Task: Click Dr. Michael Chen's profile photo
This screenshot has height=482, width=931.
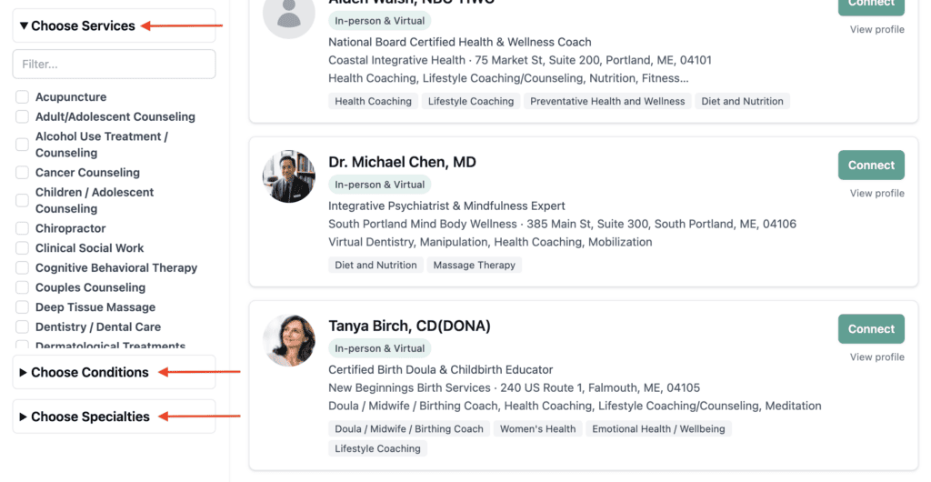Action: (289, 176)
